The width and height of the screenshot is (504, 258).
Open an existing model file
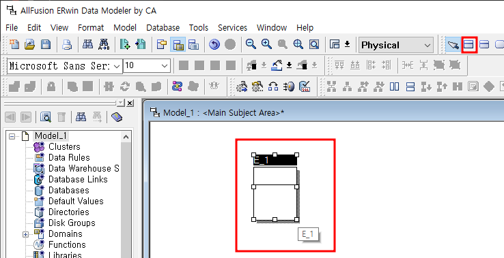tap(29, 44)
